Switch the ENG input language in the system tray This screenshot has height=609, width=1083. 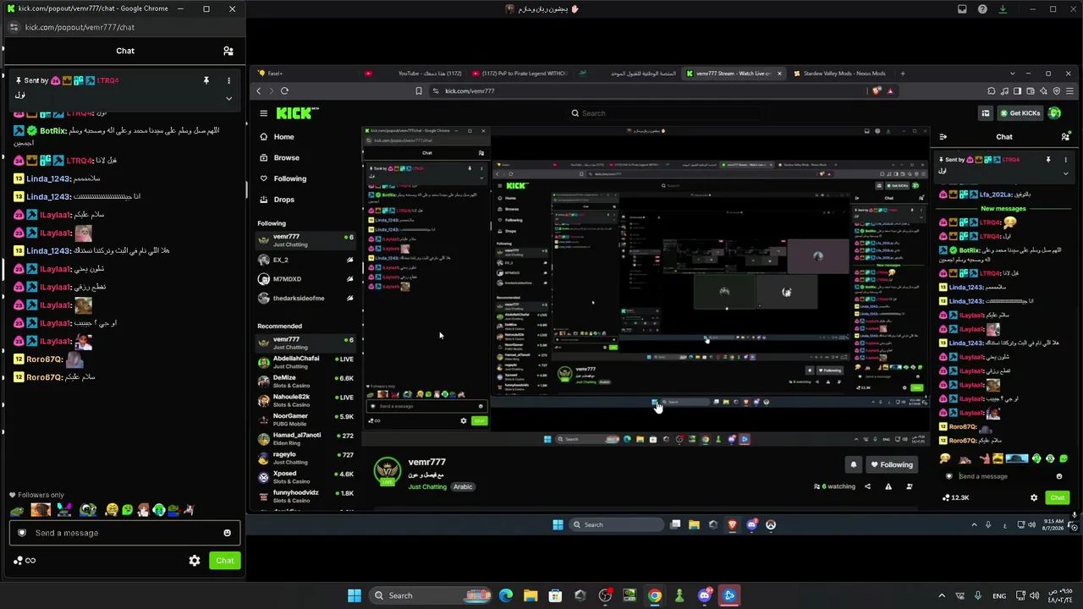pos(998,595)
